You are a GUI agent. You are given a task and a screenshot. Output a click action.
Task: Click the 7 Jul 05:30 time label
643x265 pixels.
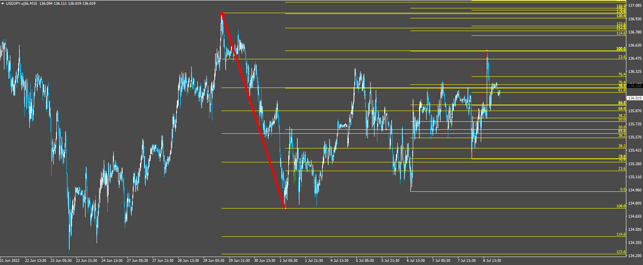point(441,261)
